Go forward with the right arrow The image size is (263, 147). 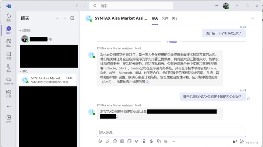[x=84, y=6]
